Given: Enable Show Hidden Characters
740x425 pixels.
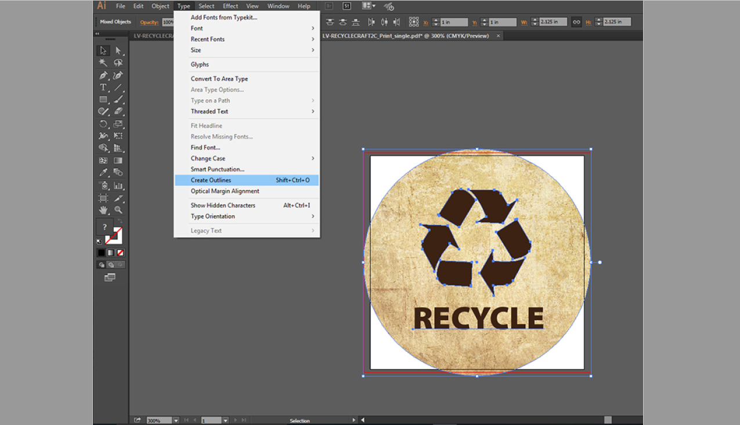Looking at the screenshot, I should pyautogui.click(x=223, y=205).
